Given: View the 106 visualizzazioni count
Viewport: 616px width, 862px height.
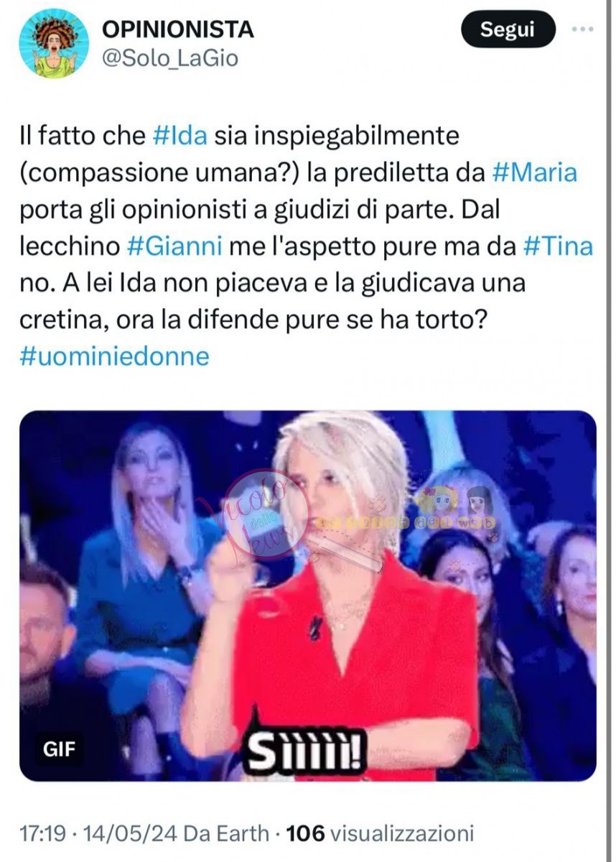Looking at the screenshot, I should pos(381,834).
